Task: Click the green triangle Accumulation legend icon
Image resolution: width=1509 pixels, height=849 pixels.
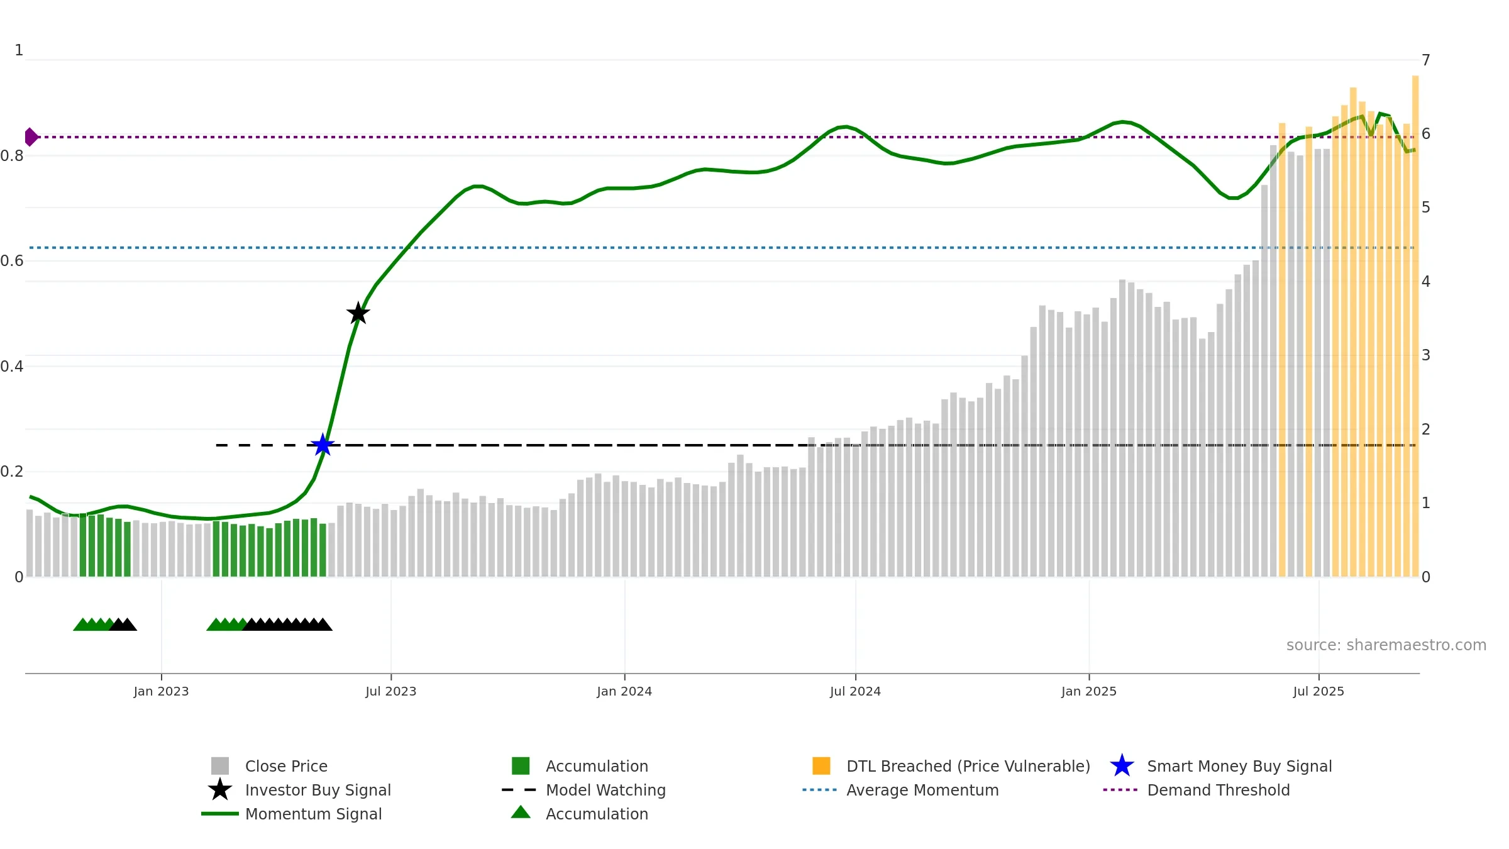Action: coord(521,813)
